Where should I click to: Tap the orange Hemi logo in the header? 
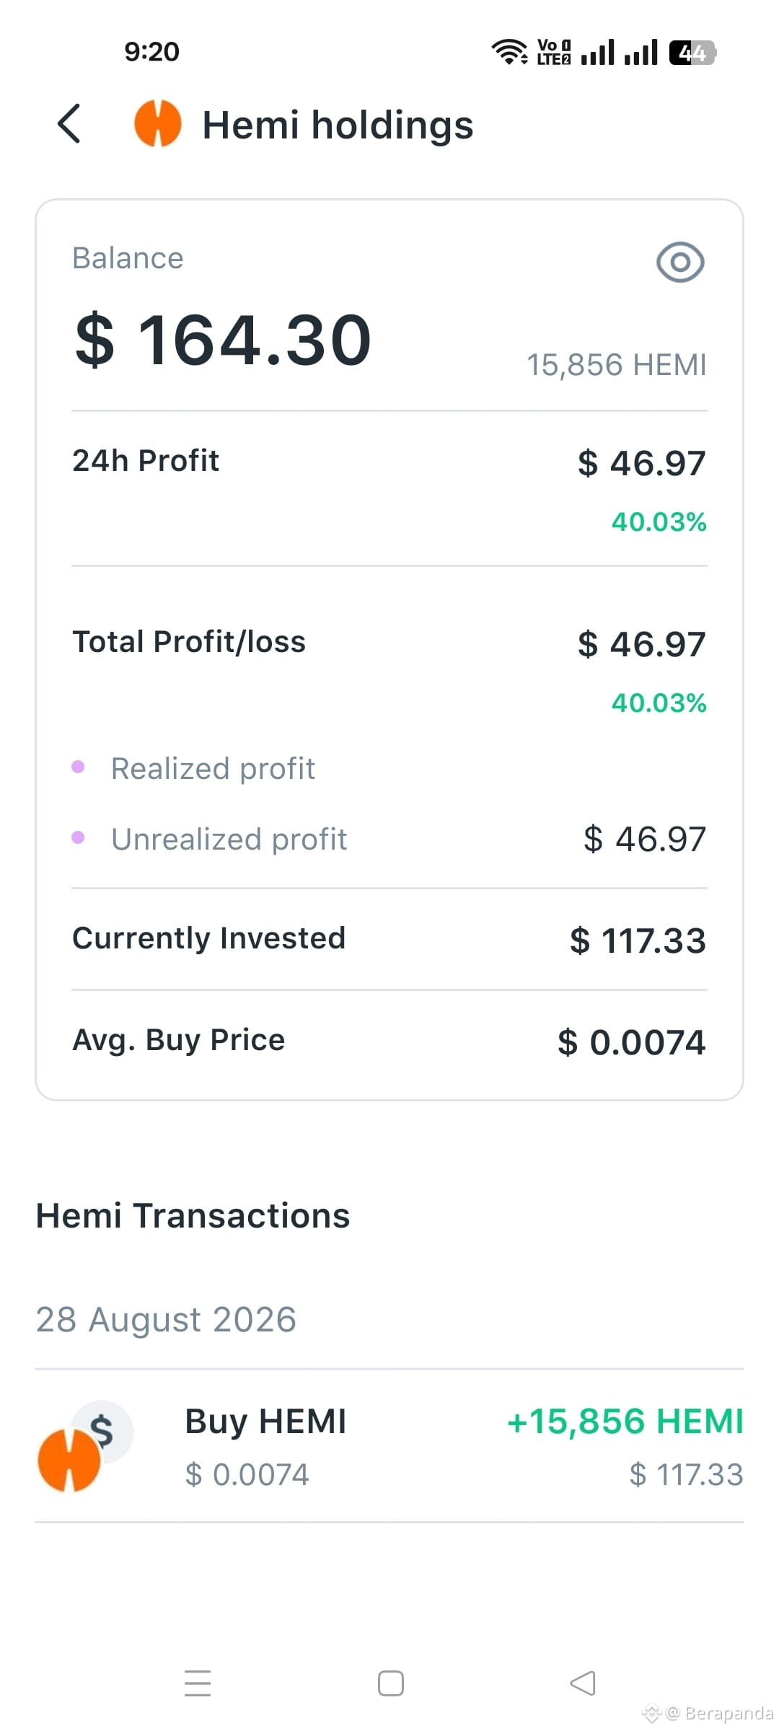(158, 123)
